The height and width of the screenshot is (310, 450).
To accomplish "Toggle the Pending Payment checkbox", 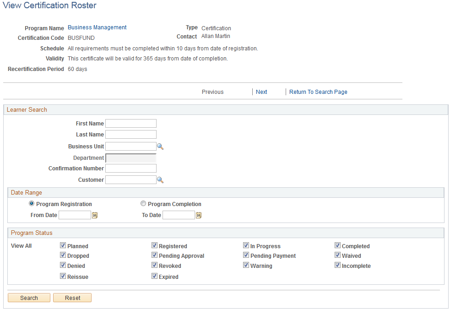I will point(246,255).
